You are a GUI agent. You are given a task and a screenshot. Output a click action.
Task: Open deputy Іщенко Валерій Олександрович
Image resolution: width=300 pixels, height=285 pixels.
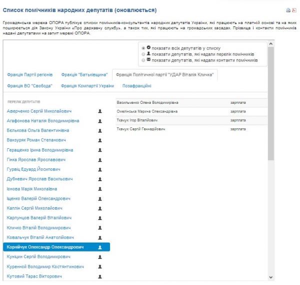(x=38, y=199)
